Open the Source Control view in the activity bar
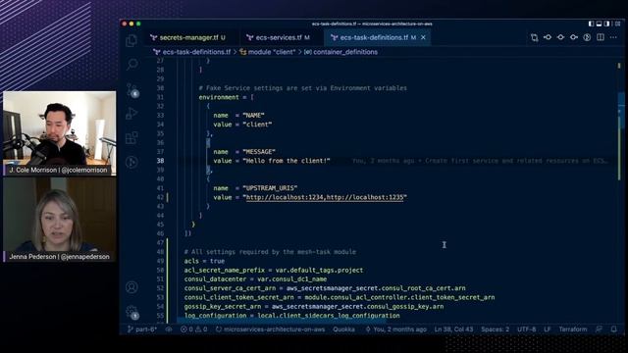This screenshot has height=353, width=628. coord(132,89)
